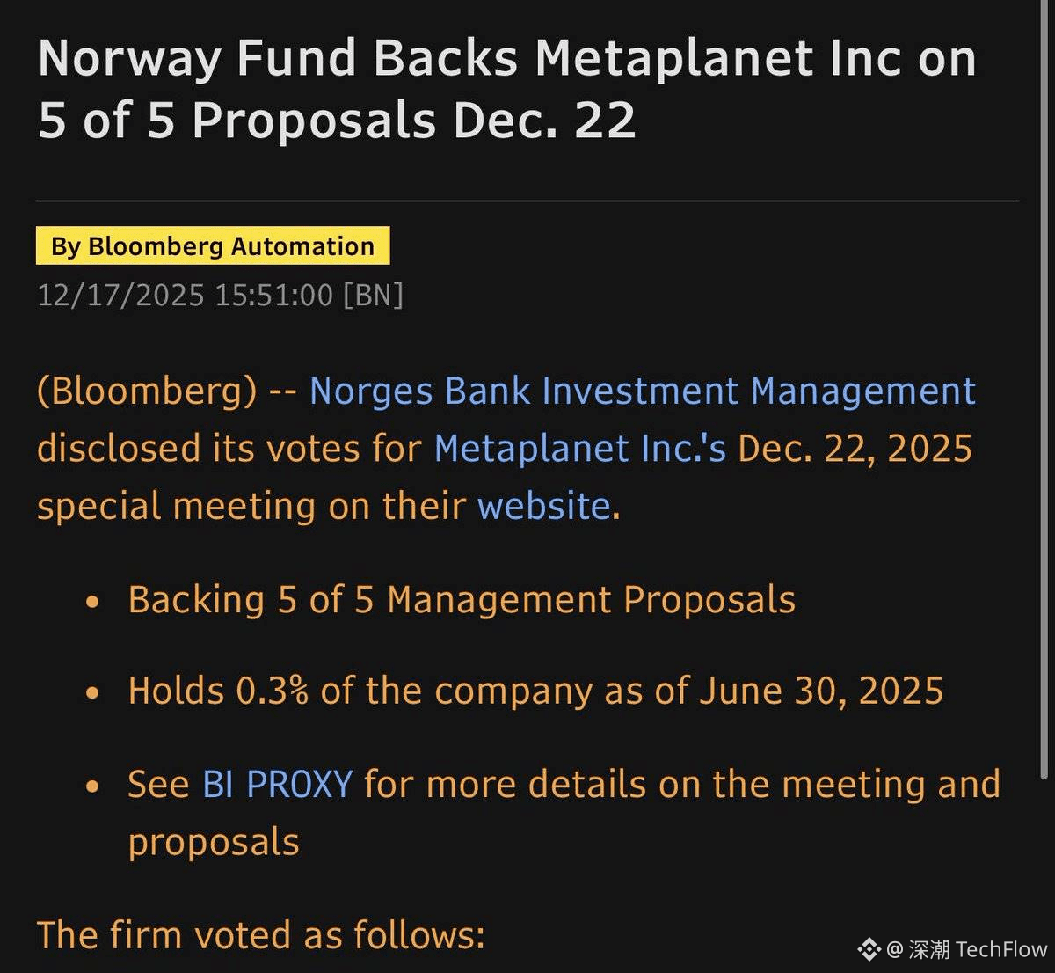Click the '@' symbol in the watermark
Viewport: 1055px width, 973px height.
coord(894,950)
